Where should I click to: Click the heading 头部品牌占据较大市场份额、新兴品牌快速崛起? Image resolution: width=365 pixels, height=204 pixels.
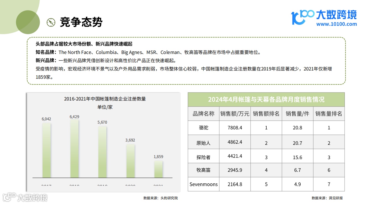(84, 44)
